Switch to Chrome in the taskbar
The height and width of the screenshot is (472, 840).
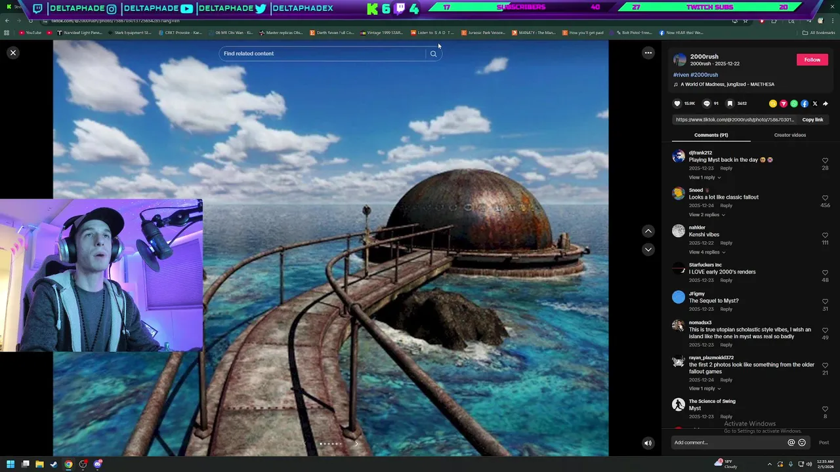tap(68, 464)
